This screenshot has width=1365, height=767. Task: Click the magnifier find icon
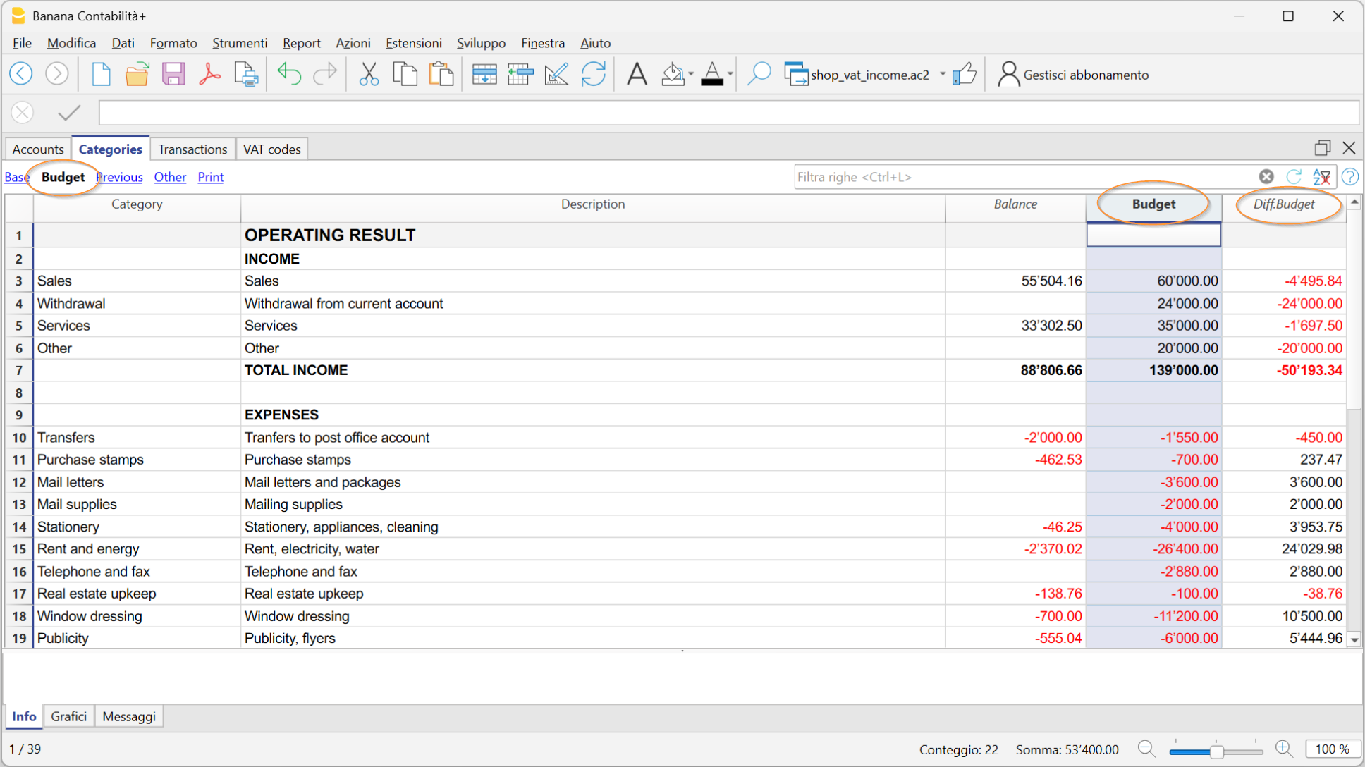pyautogui.click(x=759, y=74)
